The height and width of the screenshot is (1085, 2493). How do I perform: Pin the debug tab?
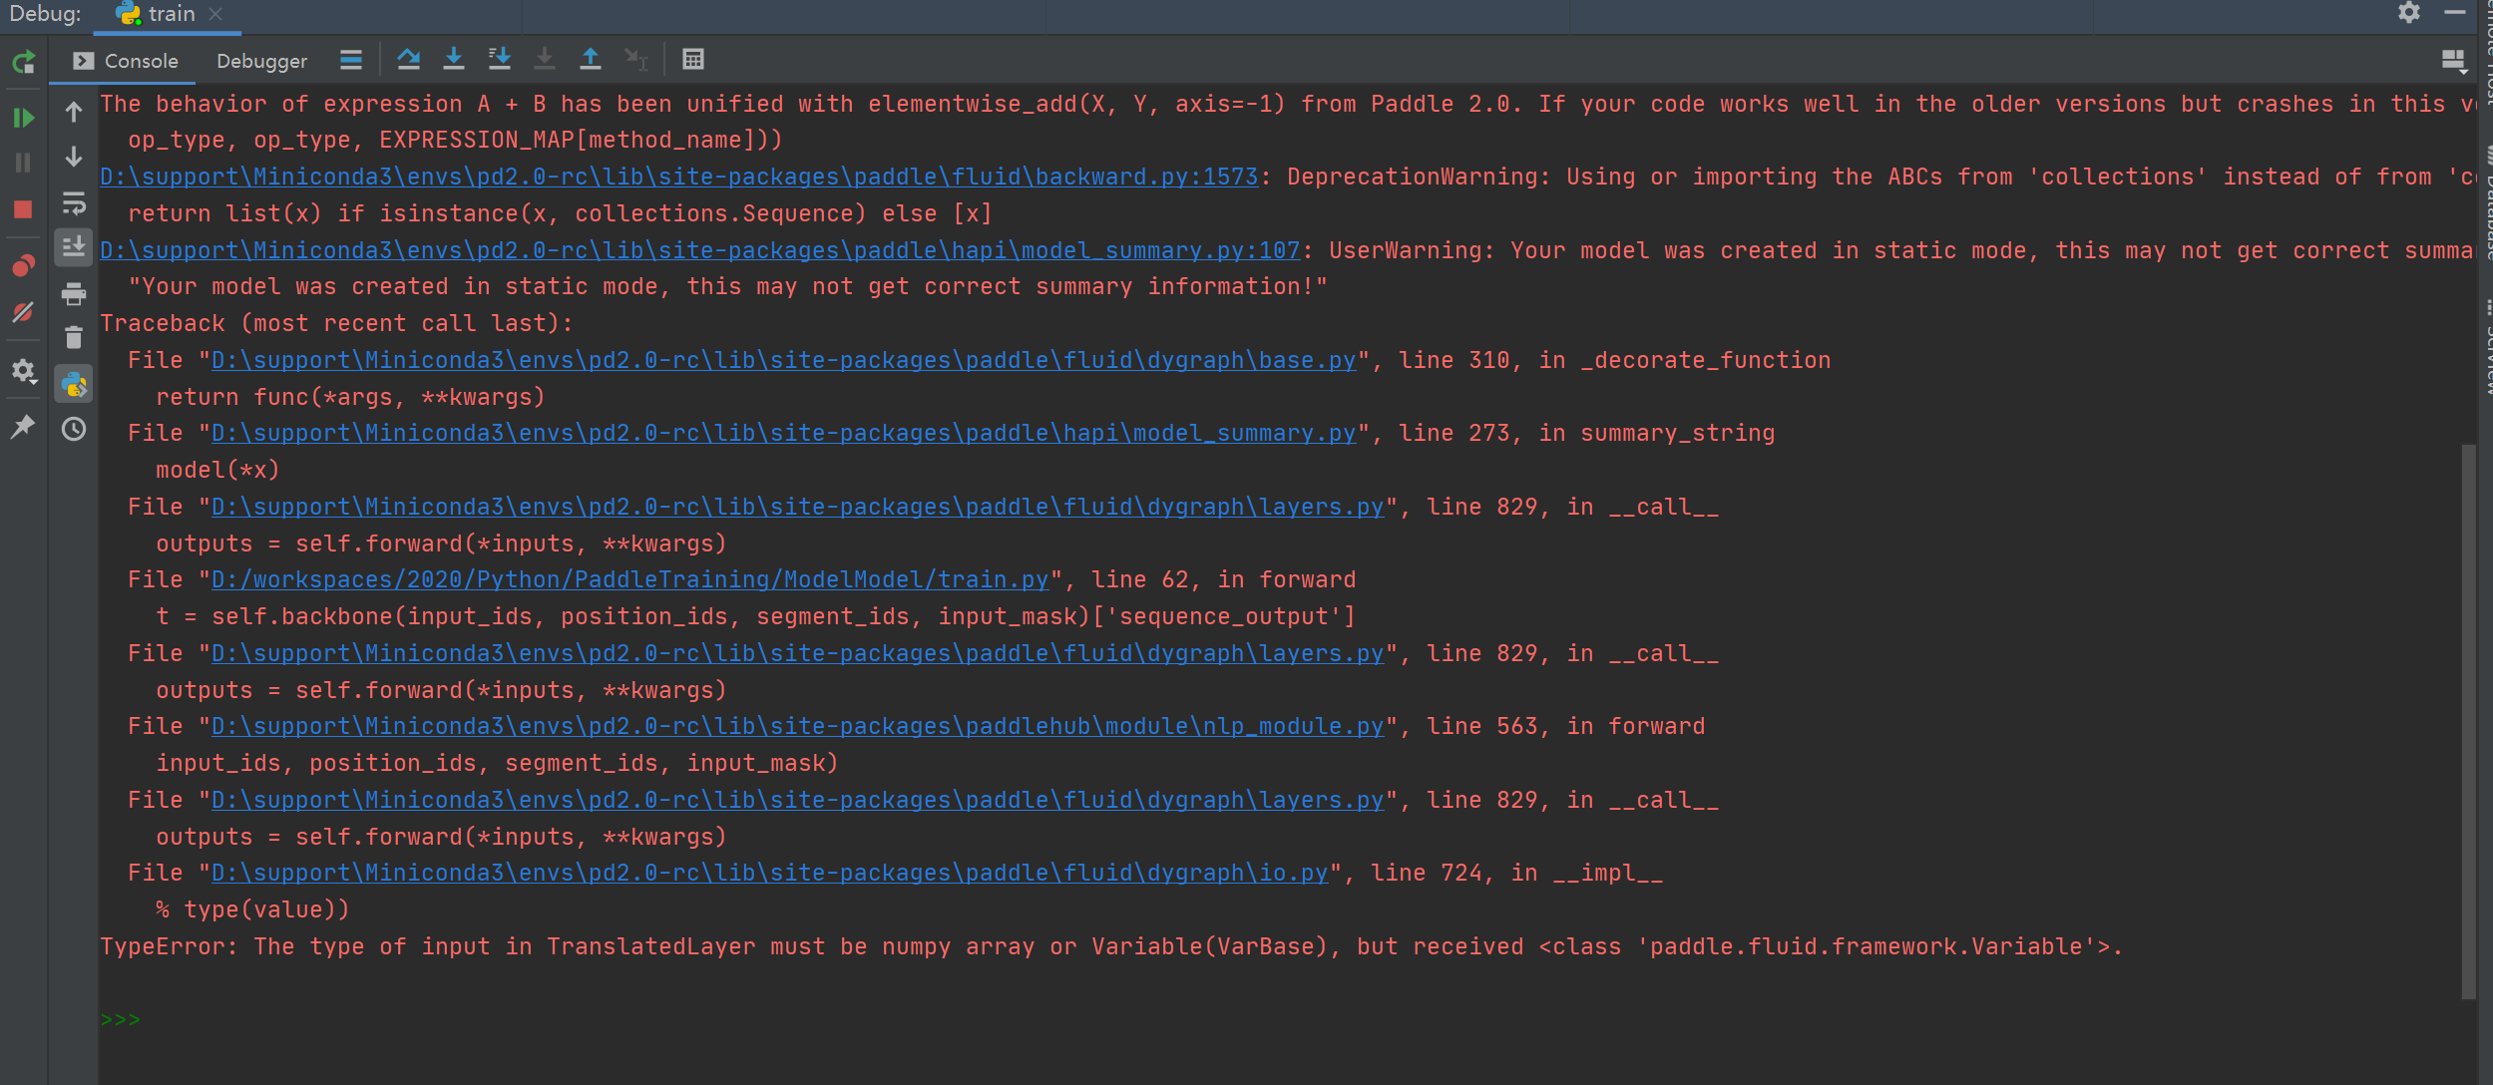[x=24, y=427]
